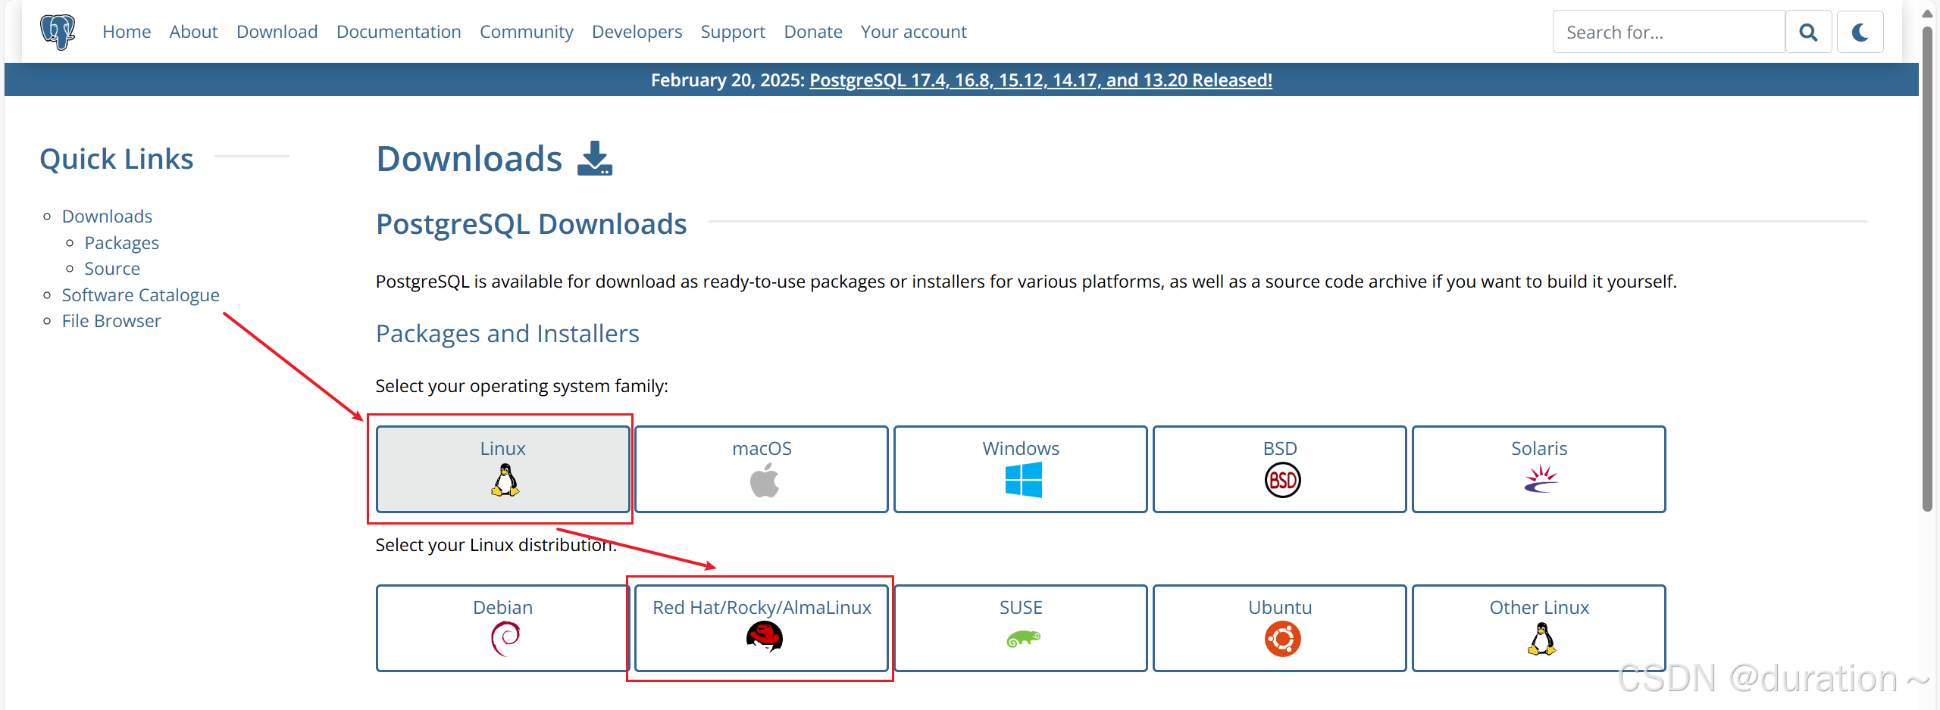Select the SUSE label
1940x710 pixels.
[1021, 607]
